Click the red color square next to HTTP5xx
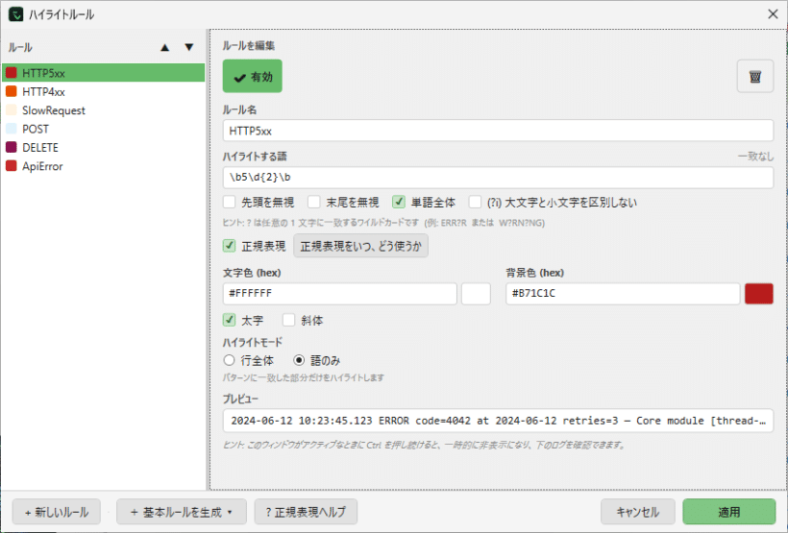Screen dimensions: 788x533 (x=12, y=73)
